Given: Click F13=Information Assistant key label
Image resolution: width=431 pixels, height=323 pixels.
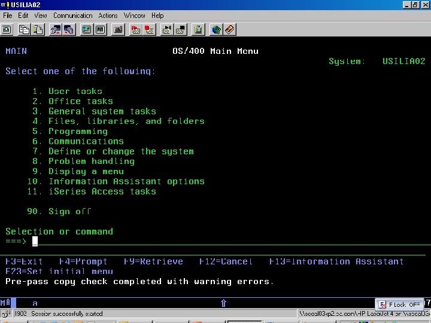Looking at the screenshot, I should 336,261.
